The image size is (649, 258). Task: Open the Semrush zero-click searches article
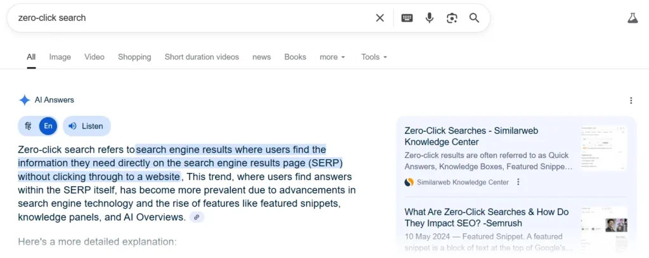click(486, 217)
